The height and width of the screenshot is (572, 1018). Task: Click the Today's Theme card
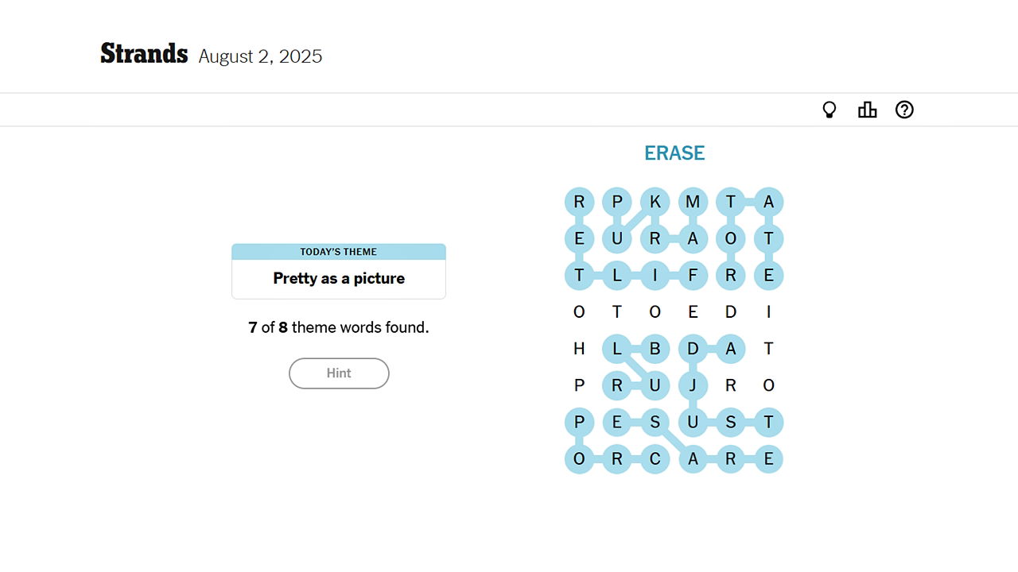click(338, 270)
